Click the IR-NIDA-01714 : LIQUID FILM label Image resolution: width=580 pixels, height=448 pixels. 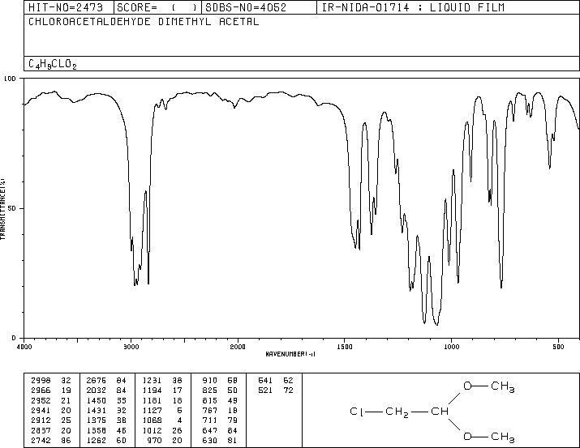[413, 7]
